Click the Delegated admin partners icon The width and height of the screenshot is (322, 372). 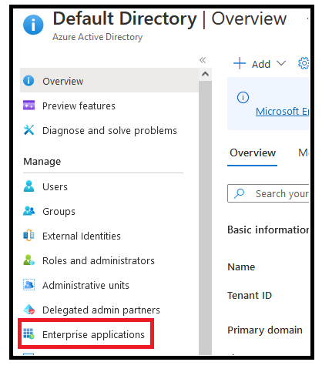pos(29,310)
